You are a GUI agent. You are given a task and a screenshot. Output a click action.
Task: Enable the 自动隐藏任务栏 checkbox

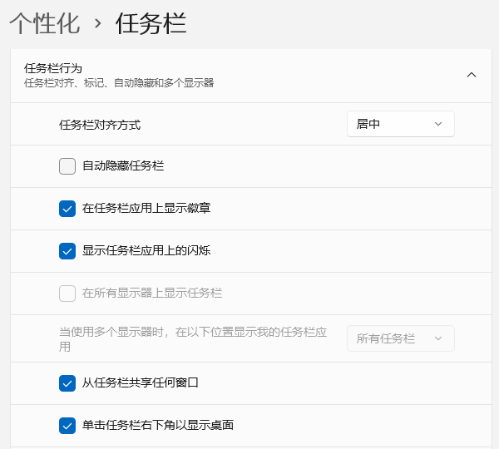point(67,166)
